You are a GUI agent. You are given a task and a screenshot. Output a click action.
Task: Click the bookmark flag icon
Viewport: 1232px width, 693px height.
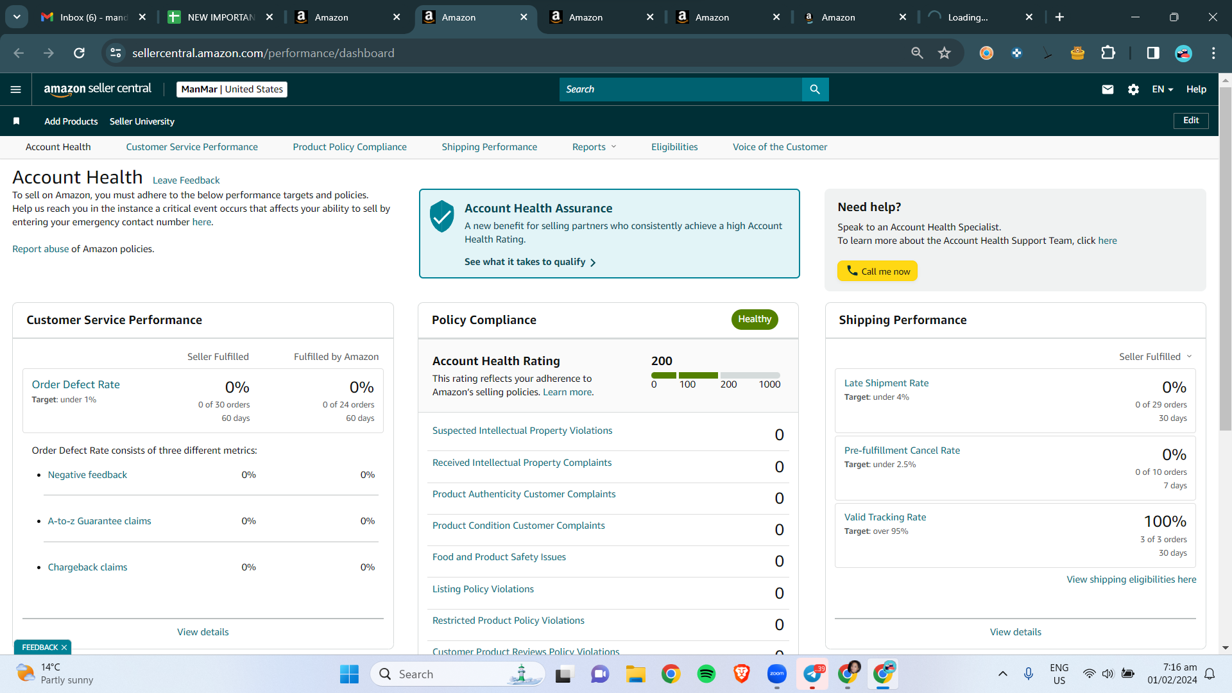coord(17,121)
